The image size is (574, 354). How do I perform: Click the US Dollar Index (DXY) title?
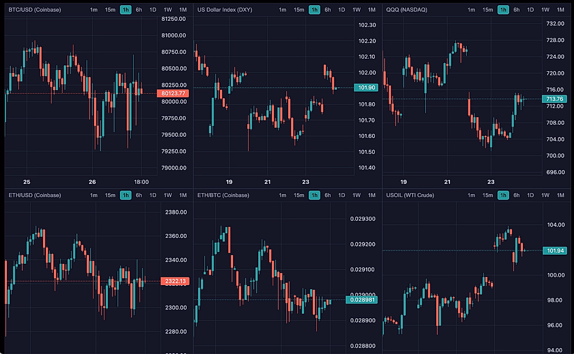225,10
